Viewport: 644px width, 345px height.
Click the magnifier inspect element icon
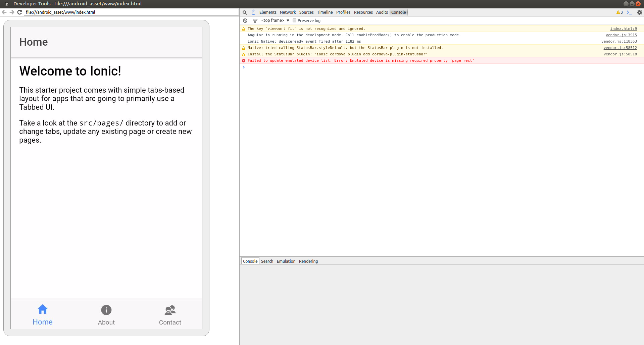pyautogui.click(x=245, y=12)
